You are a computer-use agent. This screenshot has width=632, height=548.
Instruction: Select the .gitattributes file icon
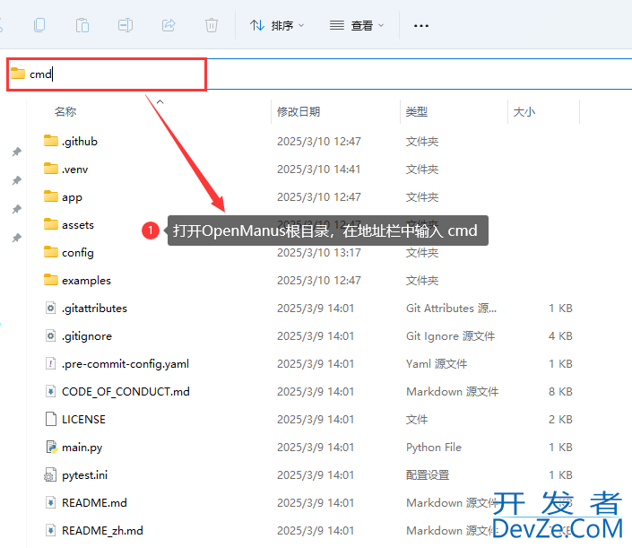coord(50,308)
